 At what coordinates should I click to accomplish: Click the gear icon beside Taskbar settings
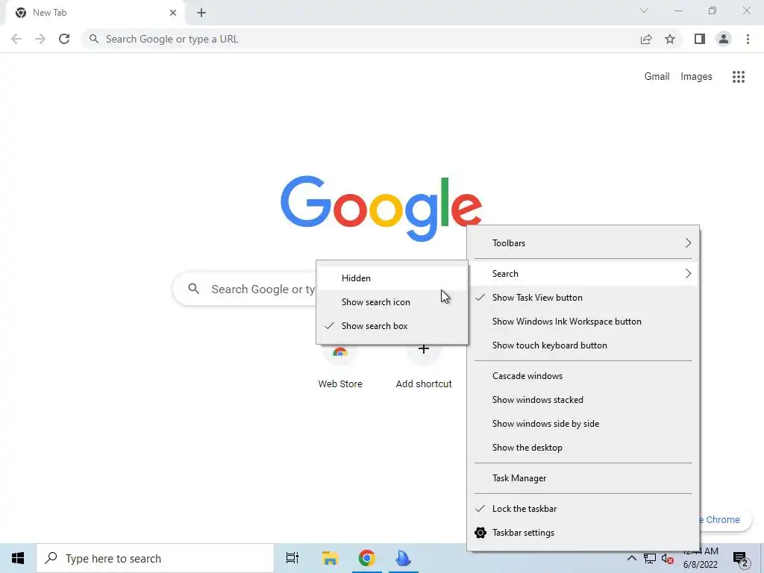point(480,533)
